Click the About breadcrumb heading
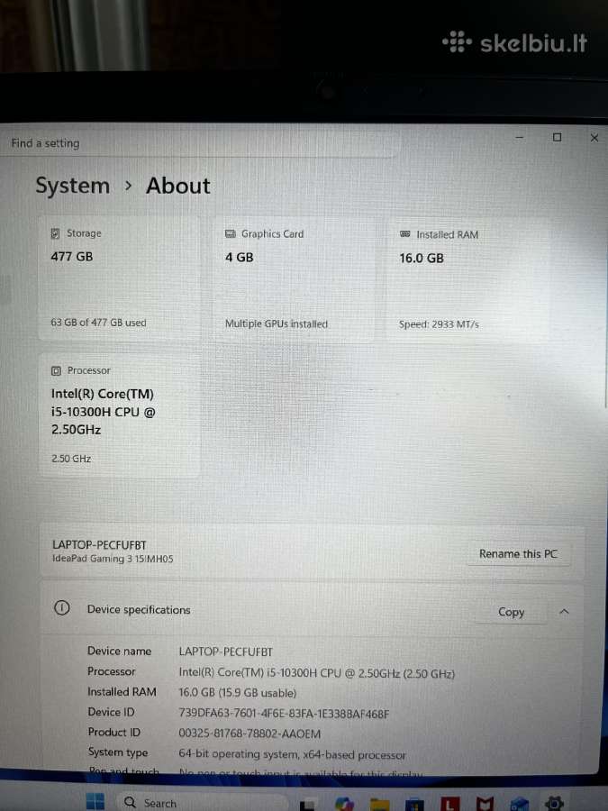 (x=177, y=186)
